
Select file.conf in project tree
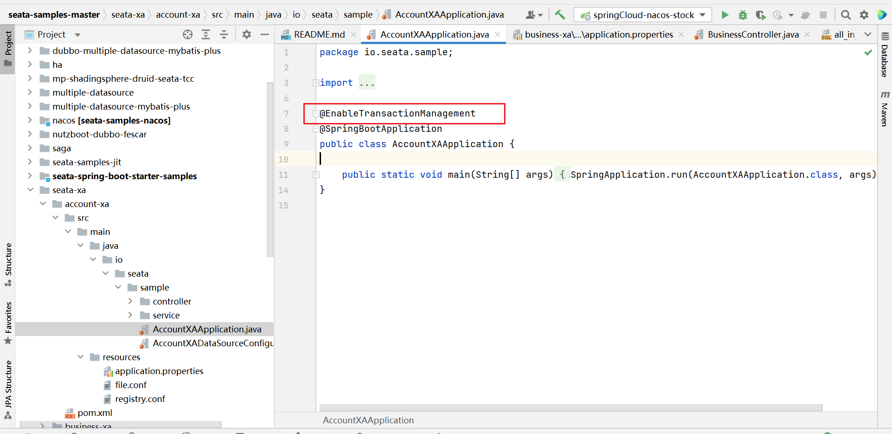(131, 385)
